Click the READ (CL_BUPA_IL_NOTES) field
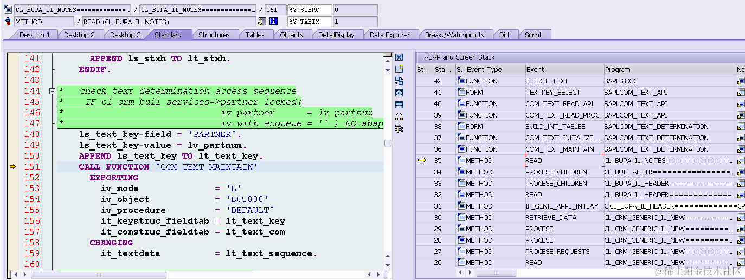This screenshot has width=745, height=280. [x=169, y=22]
